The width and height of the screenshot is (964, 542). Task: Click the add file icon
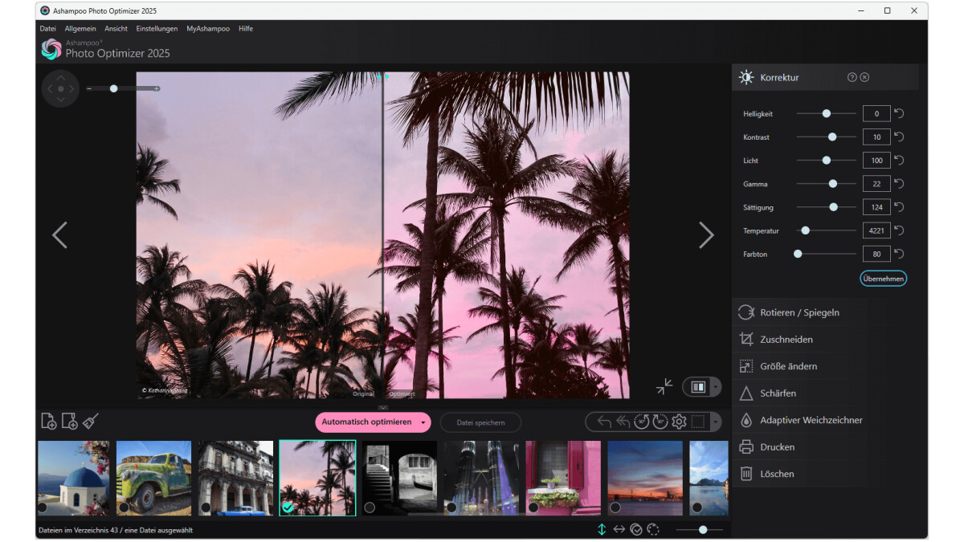pyautogui.click(x=49, y=421)
